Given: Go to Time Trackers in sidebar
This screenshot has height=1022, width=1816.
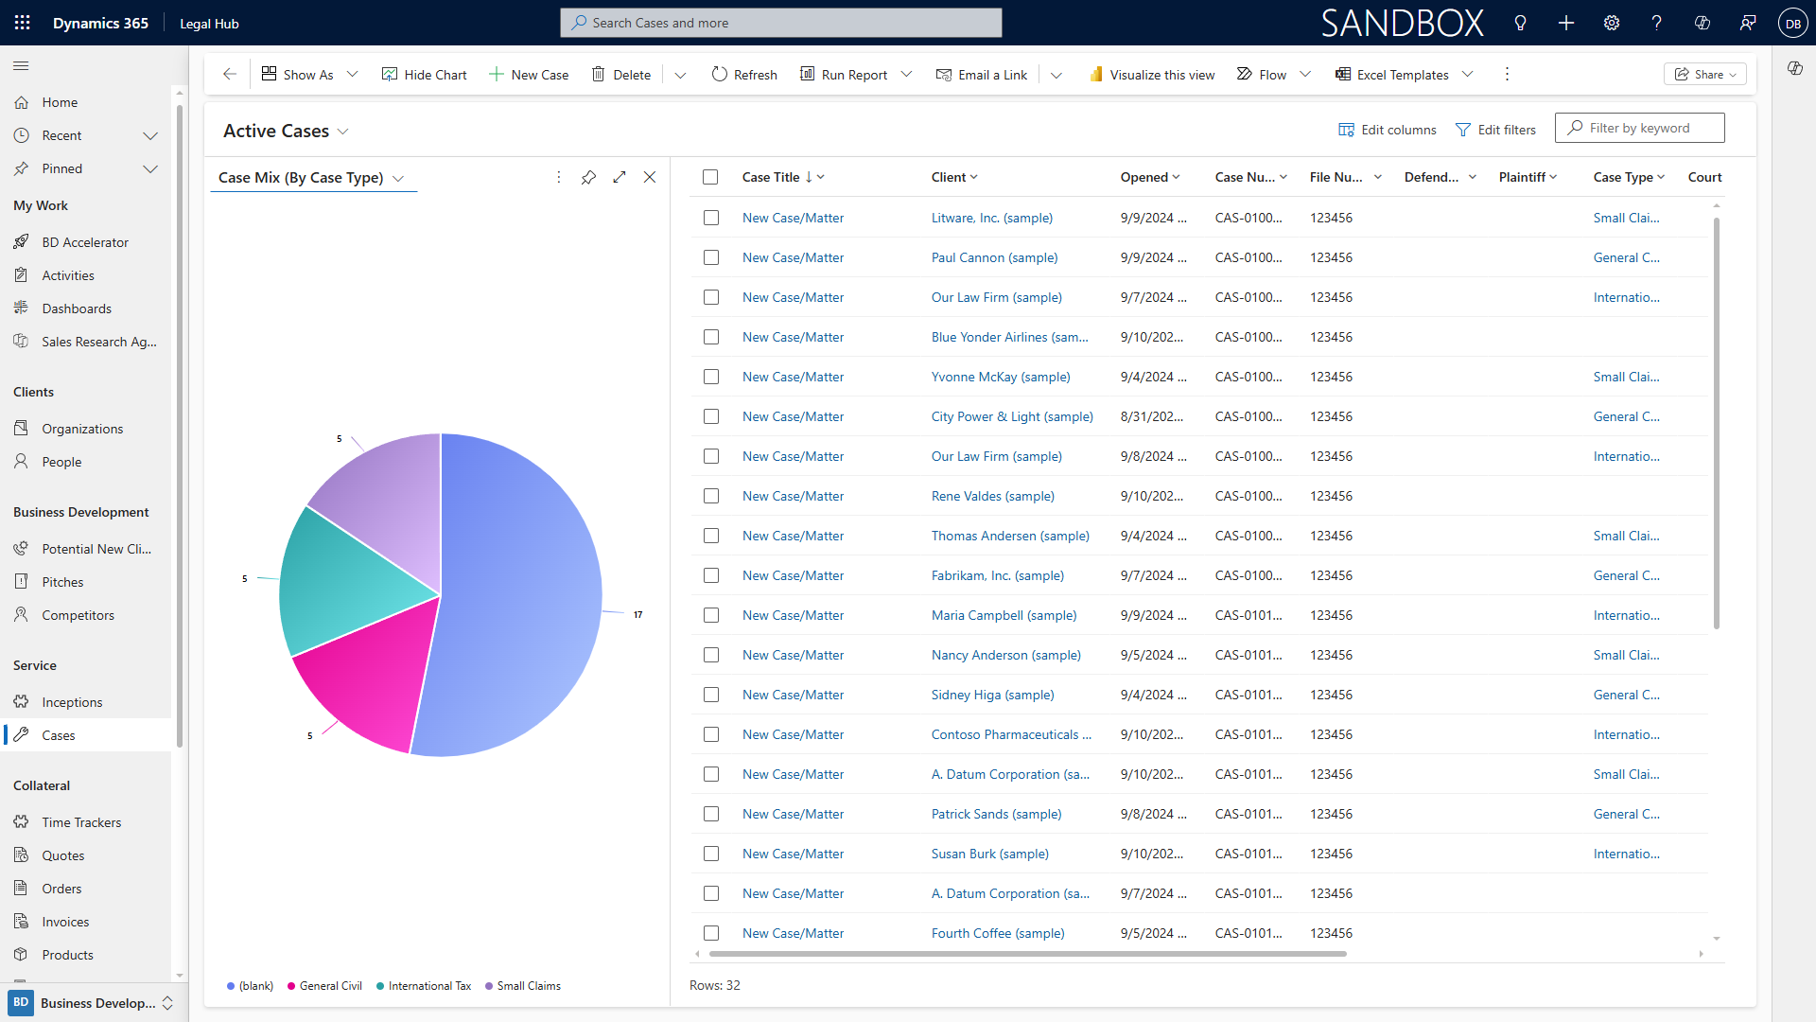Looking at the screenshot, I should [81, 822].
